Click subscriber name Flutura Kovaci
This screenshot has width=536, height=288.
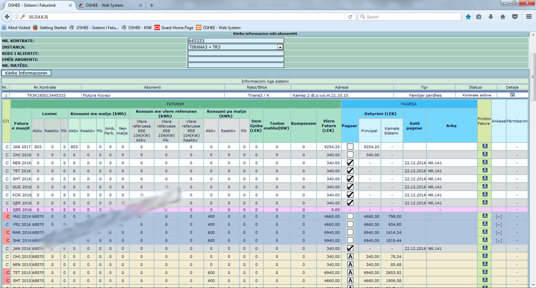pyautogui.click(x=97, y=95)
